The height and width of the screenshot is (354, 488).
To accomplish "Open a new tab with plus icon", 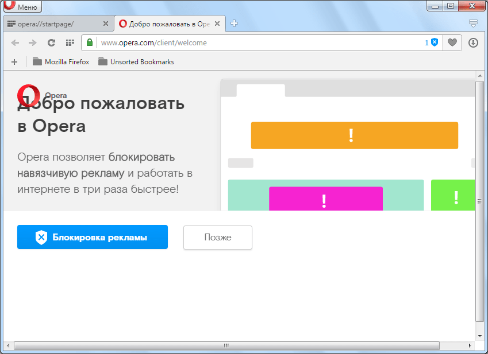I will click(235, 24).
